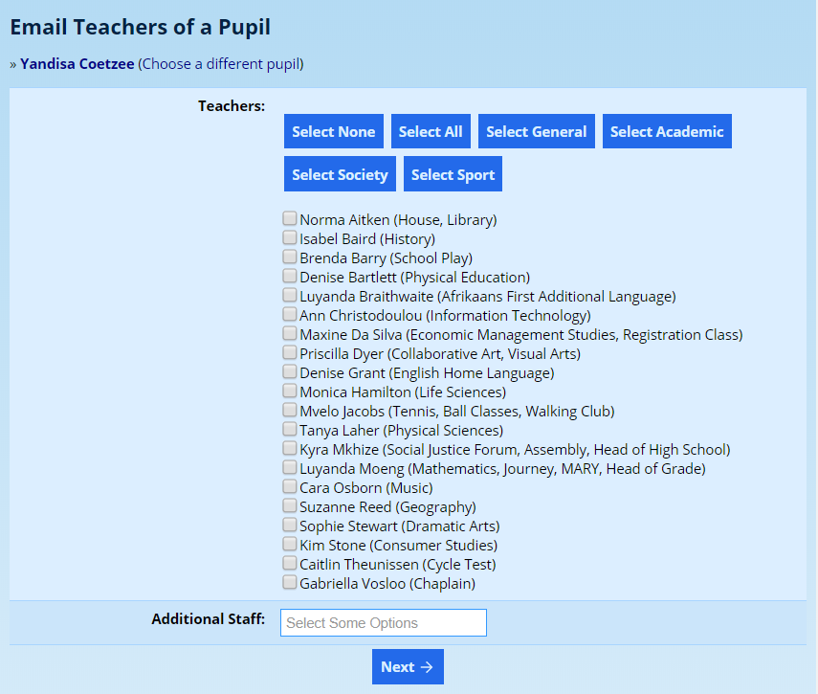The image size is (818, 694).
Task: Click Next to continue
Action: (408, 667)
